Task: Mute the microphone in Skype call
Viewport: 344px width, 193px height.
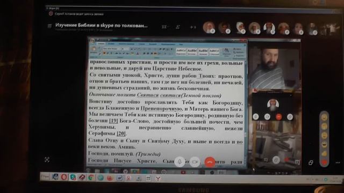Action: pyautogui.click(x=180, y=162)
